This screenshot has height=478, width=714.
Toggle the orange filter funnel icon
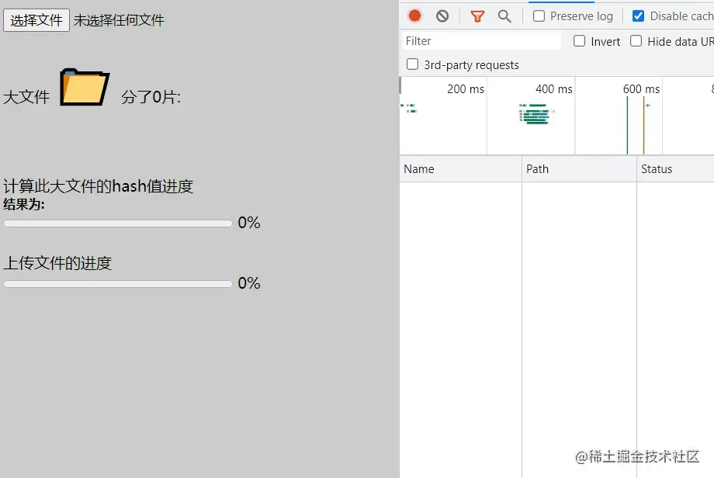[477, 17]
